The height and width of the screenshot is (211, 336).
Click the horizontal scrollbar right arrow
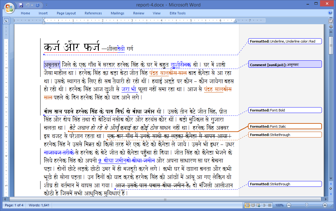[x=326, y=199]
